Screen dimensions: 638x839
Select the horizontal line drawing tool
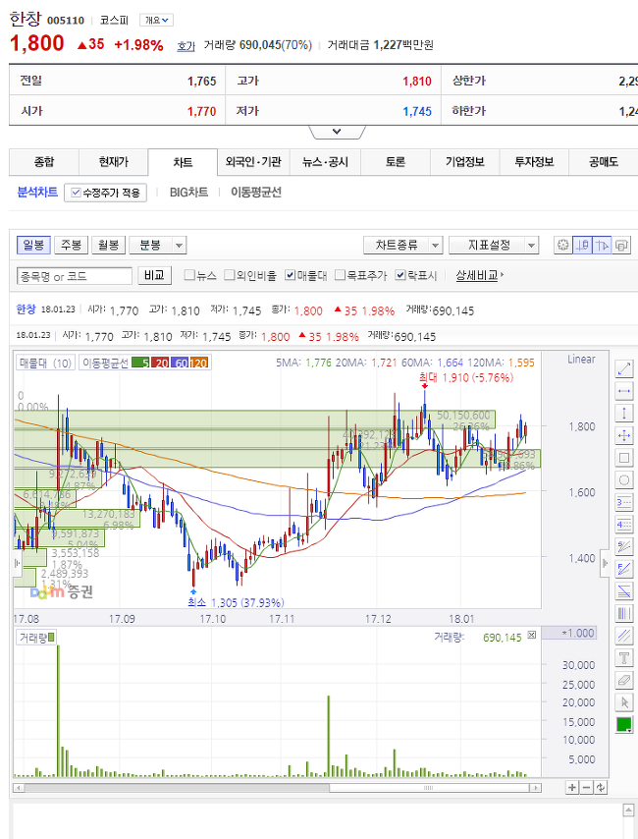point(624,391)
